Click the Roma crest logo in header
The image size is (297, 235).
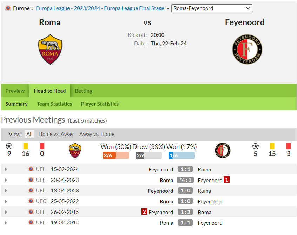[50, 49]
